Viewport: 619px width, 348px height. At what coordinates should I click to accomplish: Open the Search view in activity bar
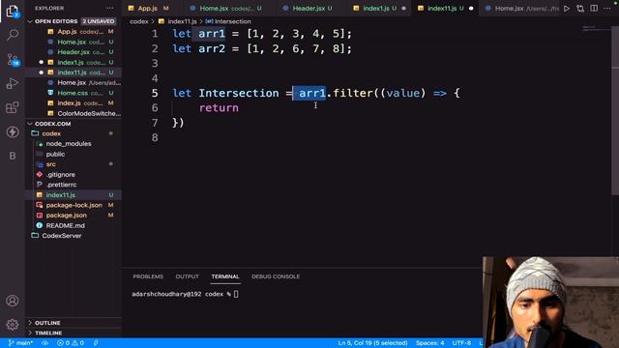click(x=13, y=35)
